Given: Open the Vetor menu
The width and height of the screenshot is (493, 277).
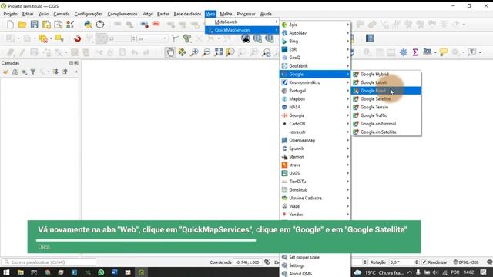Looking at the screenshot, I should click(x=147, y=14).
